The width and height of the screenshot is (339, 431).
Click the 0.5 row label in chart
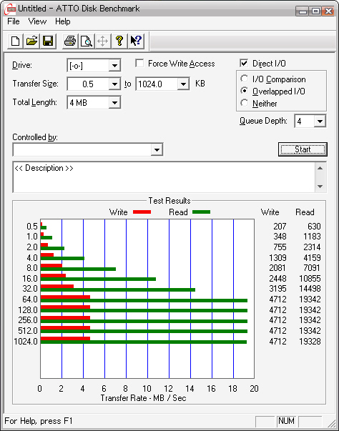point(32,226)
